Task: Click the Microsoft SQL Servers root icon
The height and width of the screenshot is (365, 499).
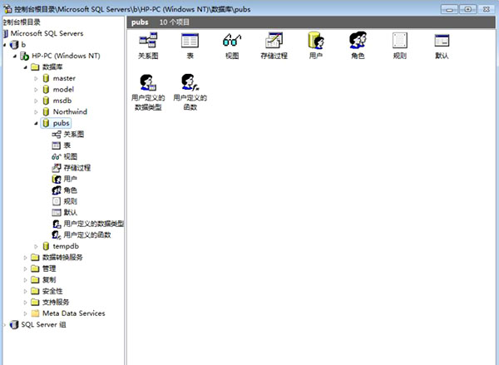Action: tap(6, 33)
